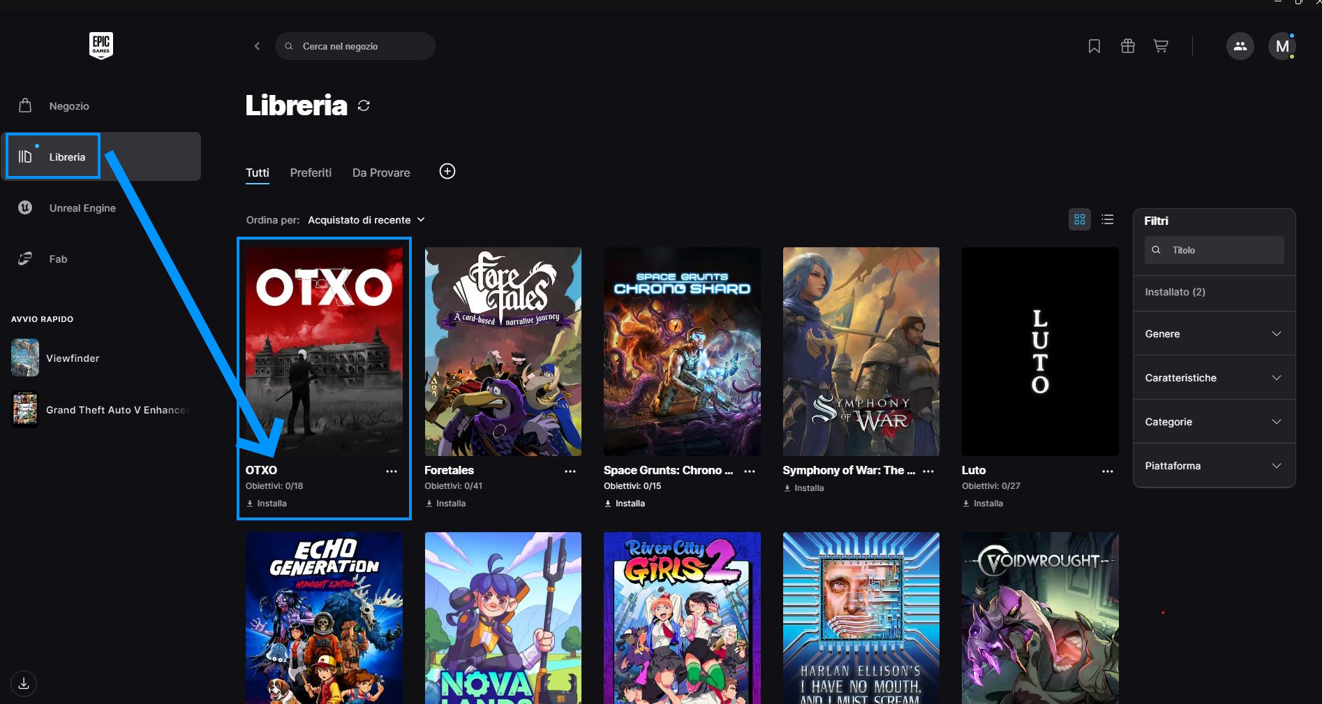Open the River City Girls 2 cover
This screenshot has height=704, width=1322.
[x=682, y=618]
